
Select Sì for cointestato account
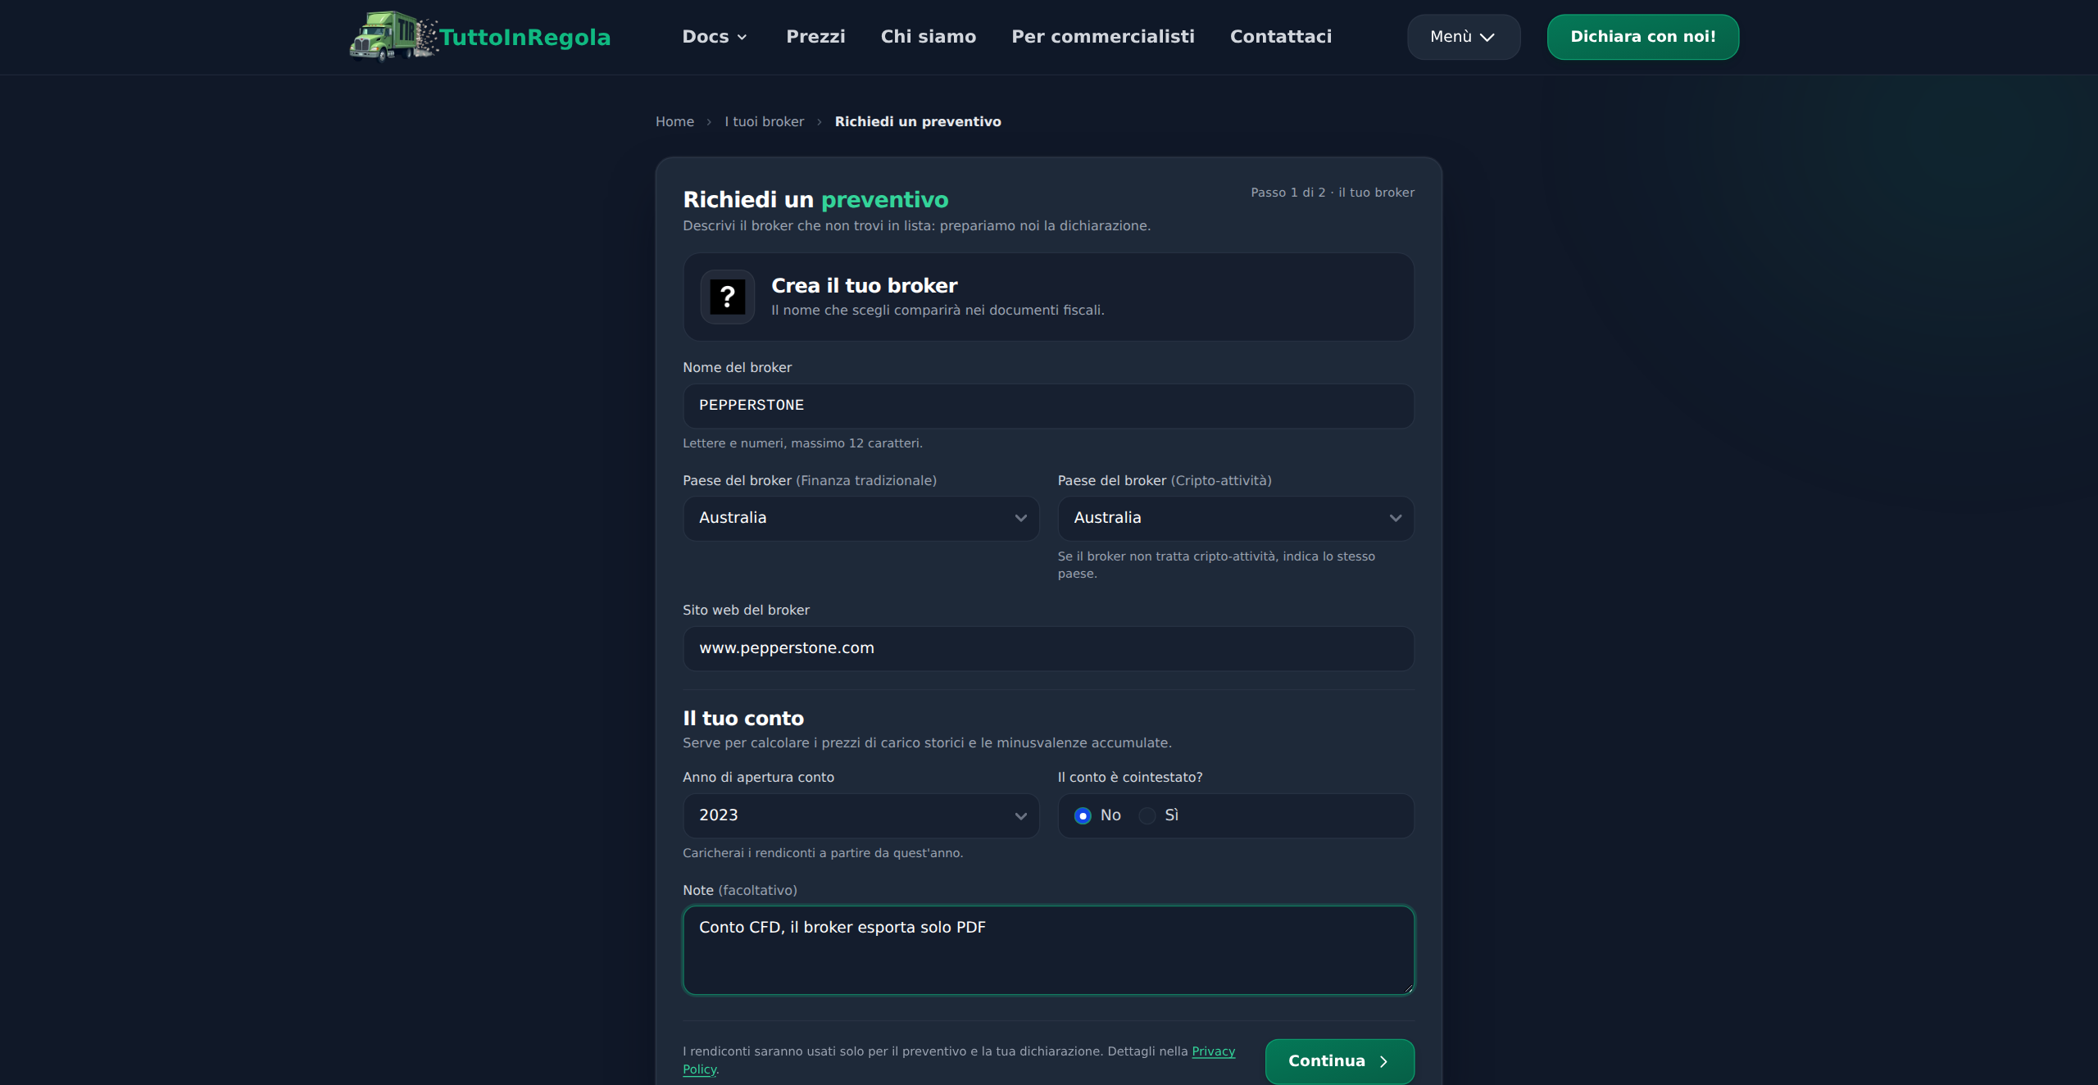click(x=1147, y=815)
